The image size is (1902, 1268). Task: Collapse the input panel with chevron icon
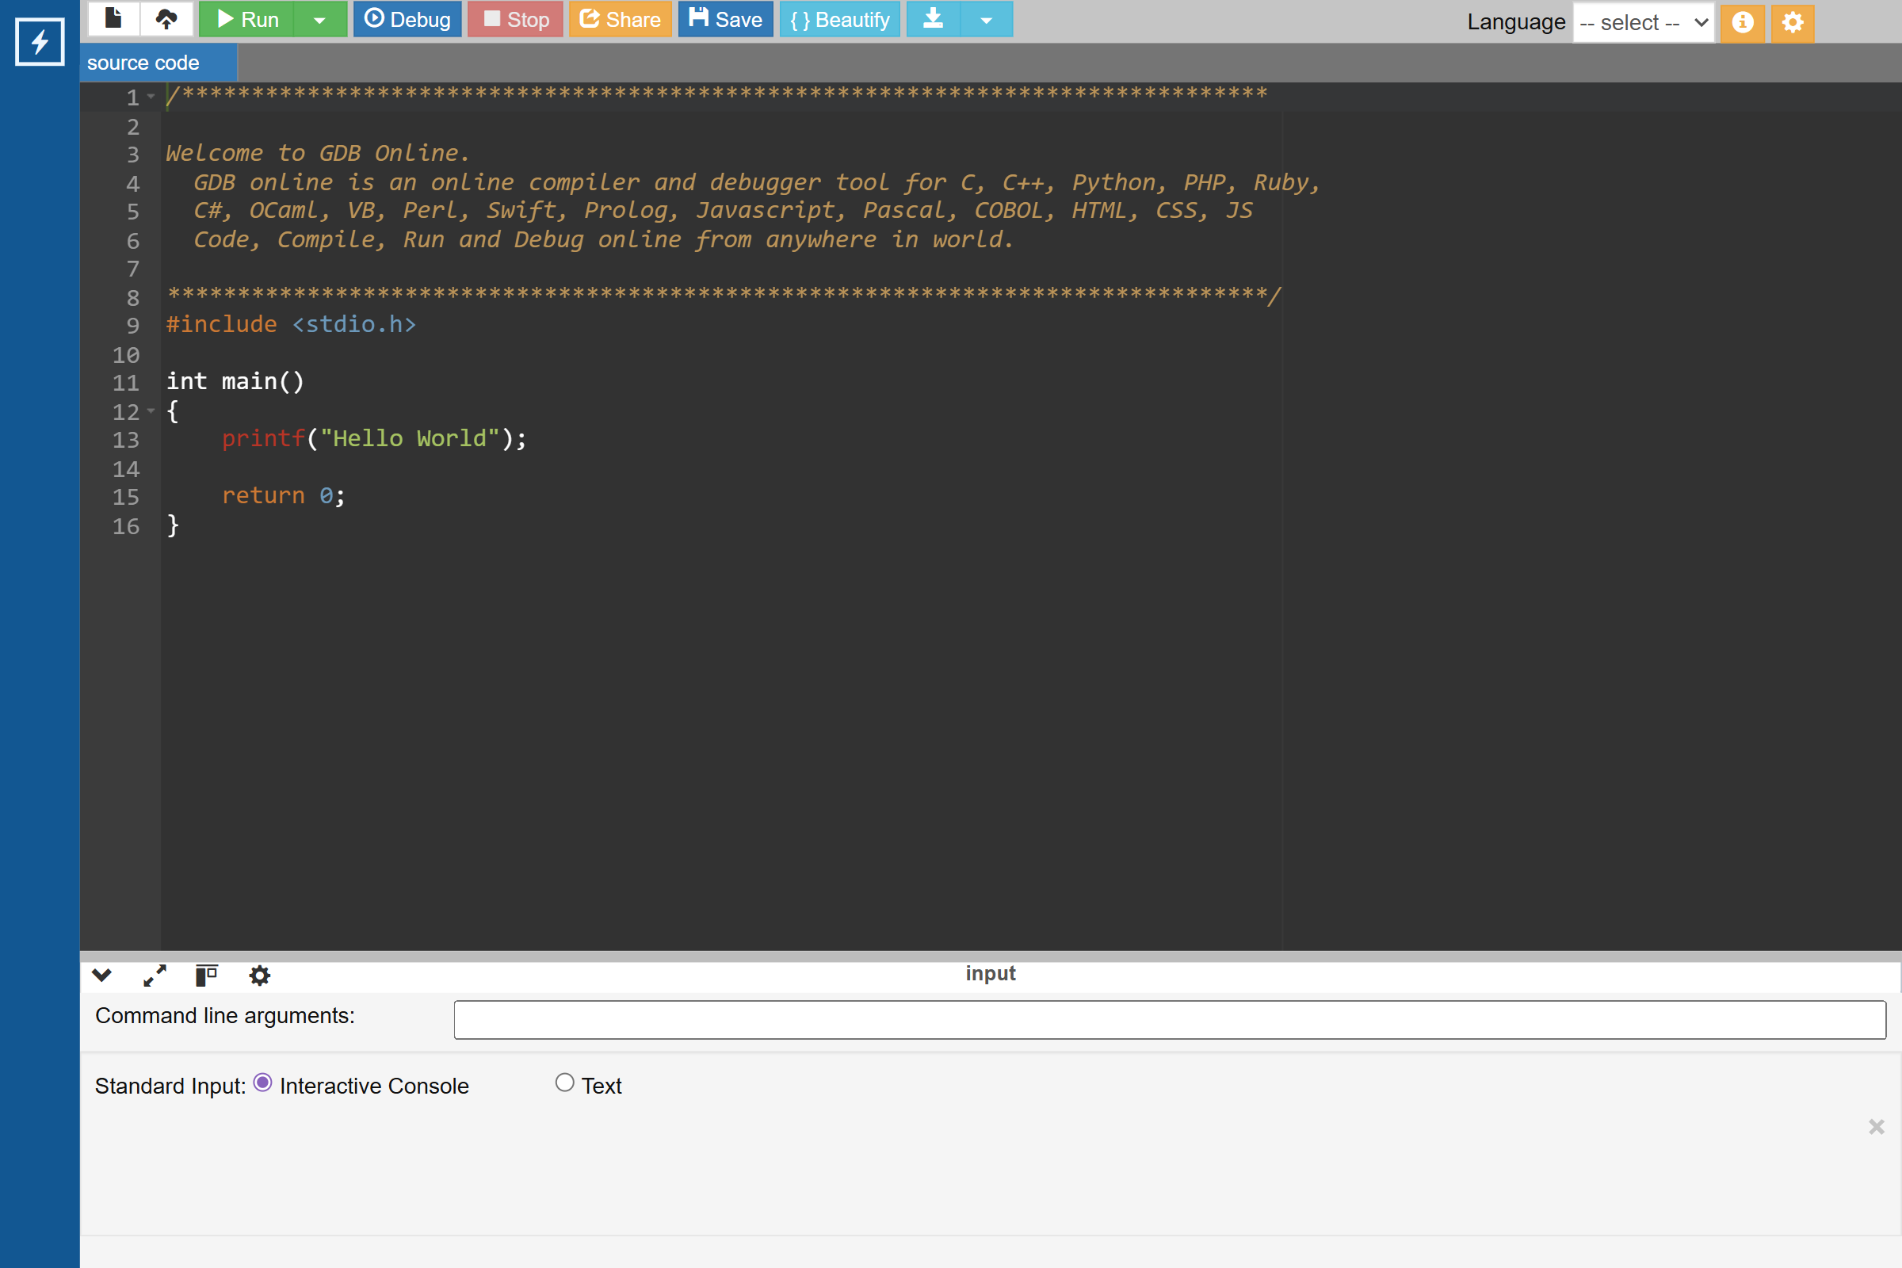pyautogui.click(x=102, y=976)
